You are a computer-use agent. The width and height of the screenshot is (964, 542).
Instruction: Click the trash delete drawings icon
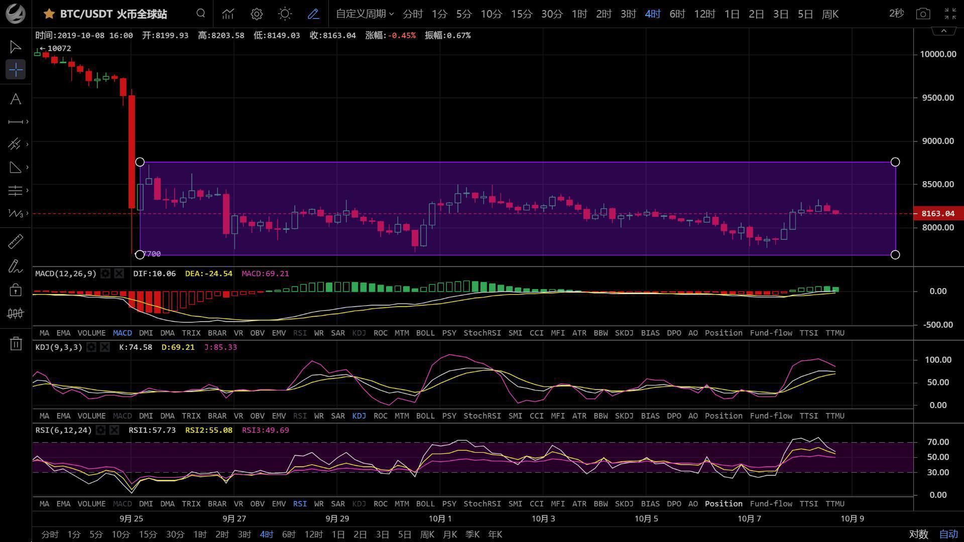tap(16, 344)
